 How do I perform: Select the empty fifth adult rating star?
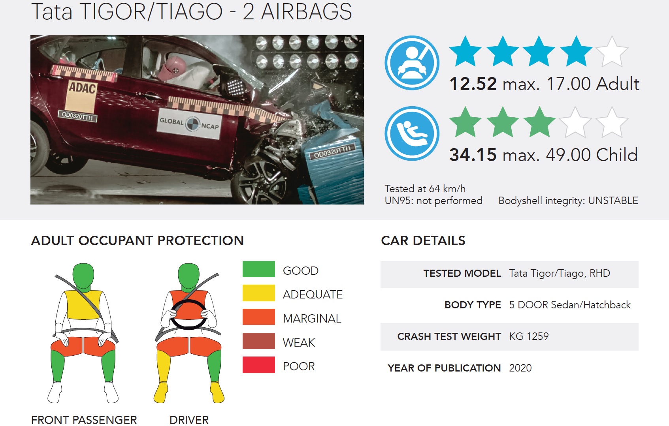(612, 51)
